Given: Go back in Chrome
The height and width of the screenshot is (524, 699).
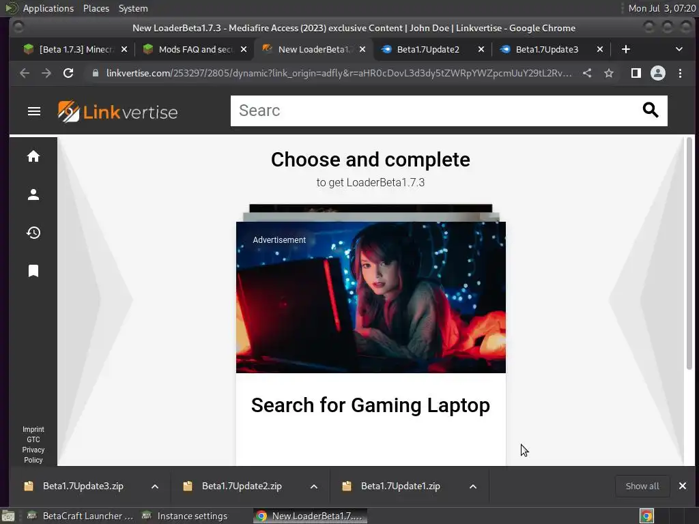Looking at the screenshot, I should (x=25, y=73).
